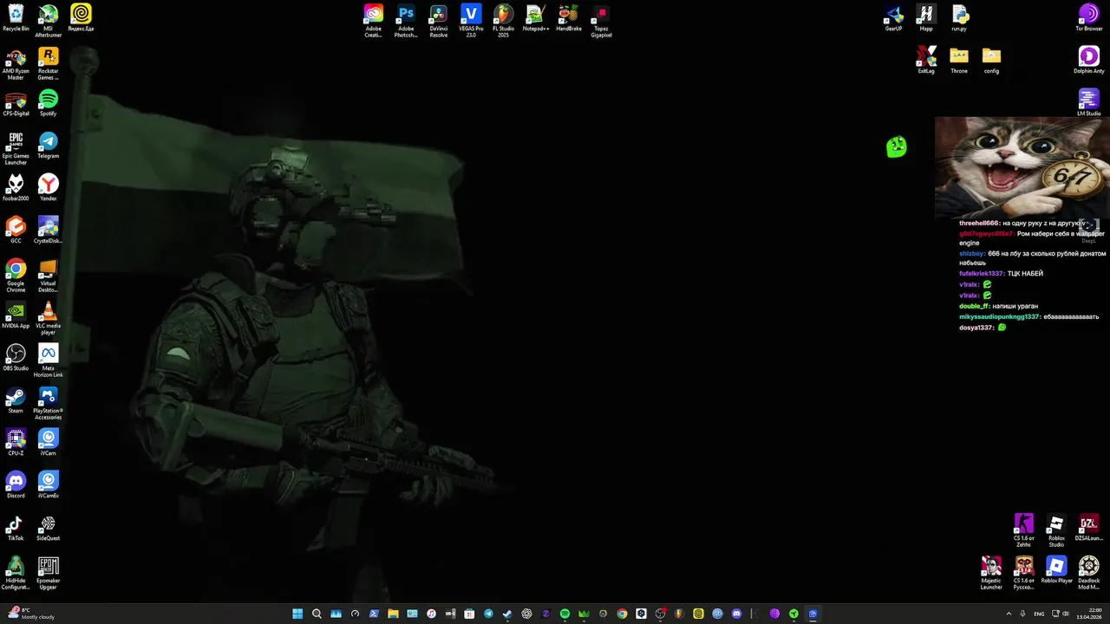Open Spotify desktop shortcut
The height and width of the screenshot is (624, 1110).
click(49, 102)
